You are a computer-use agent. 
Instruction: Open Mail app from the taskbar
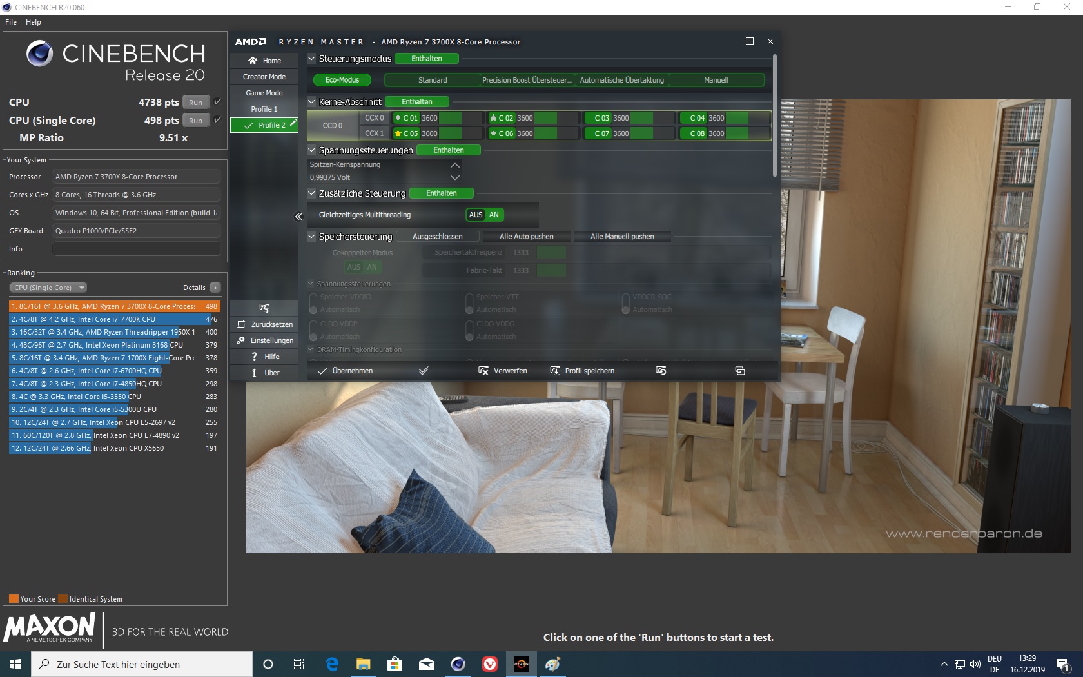pos(426,664)
